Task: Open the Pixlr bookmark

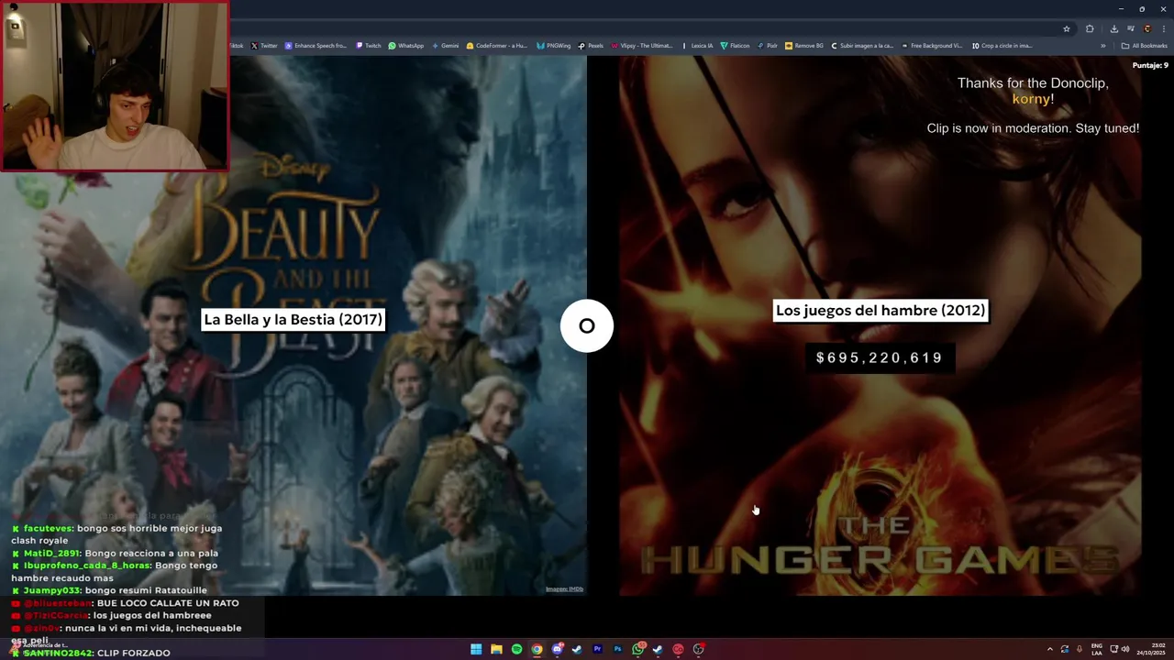Action: 768,46
